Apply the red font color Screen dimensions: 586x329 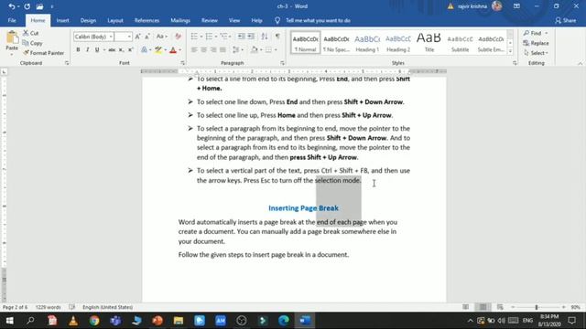click(x=173, y=49)
